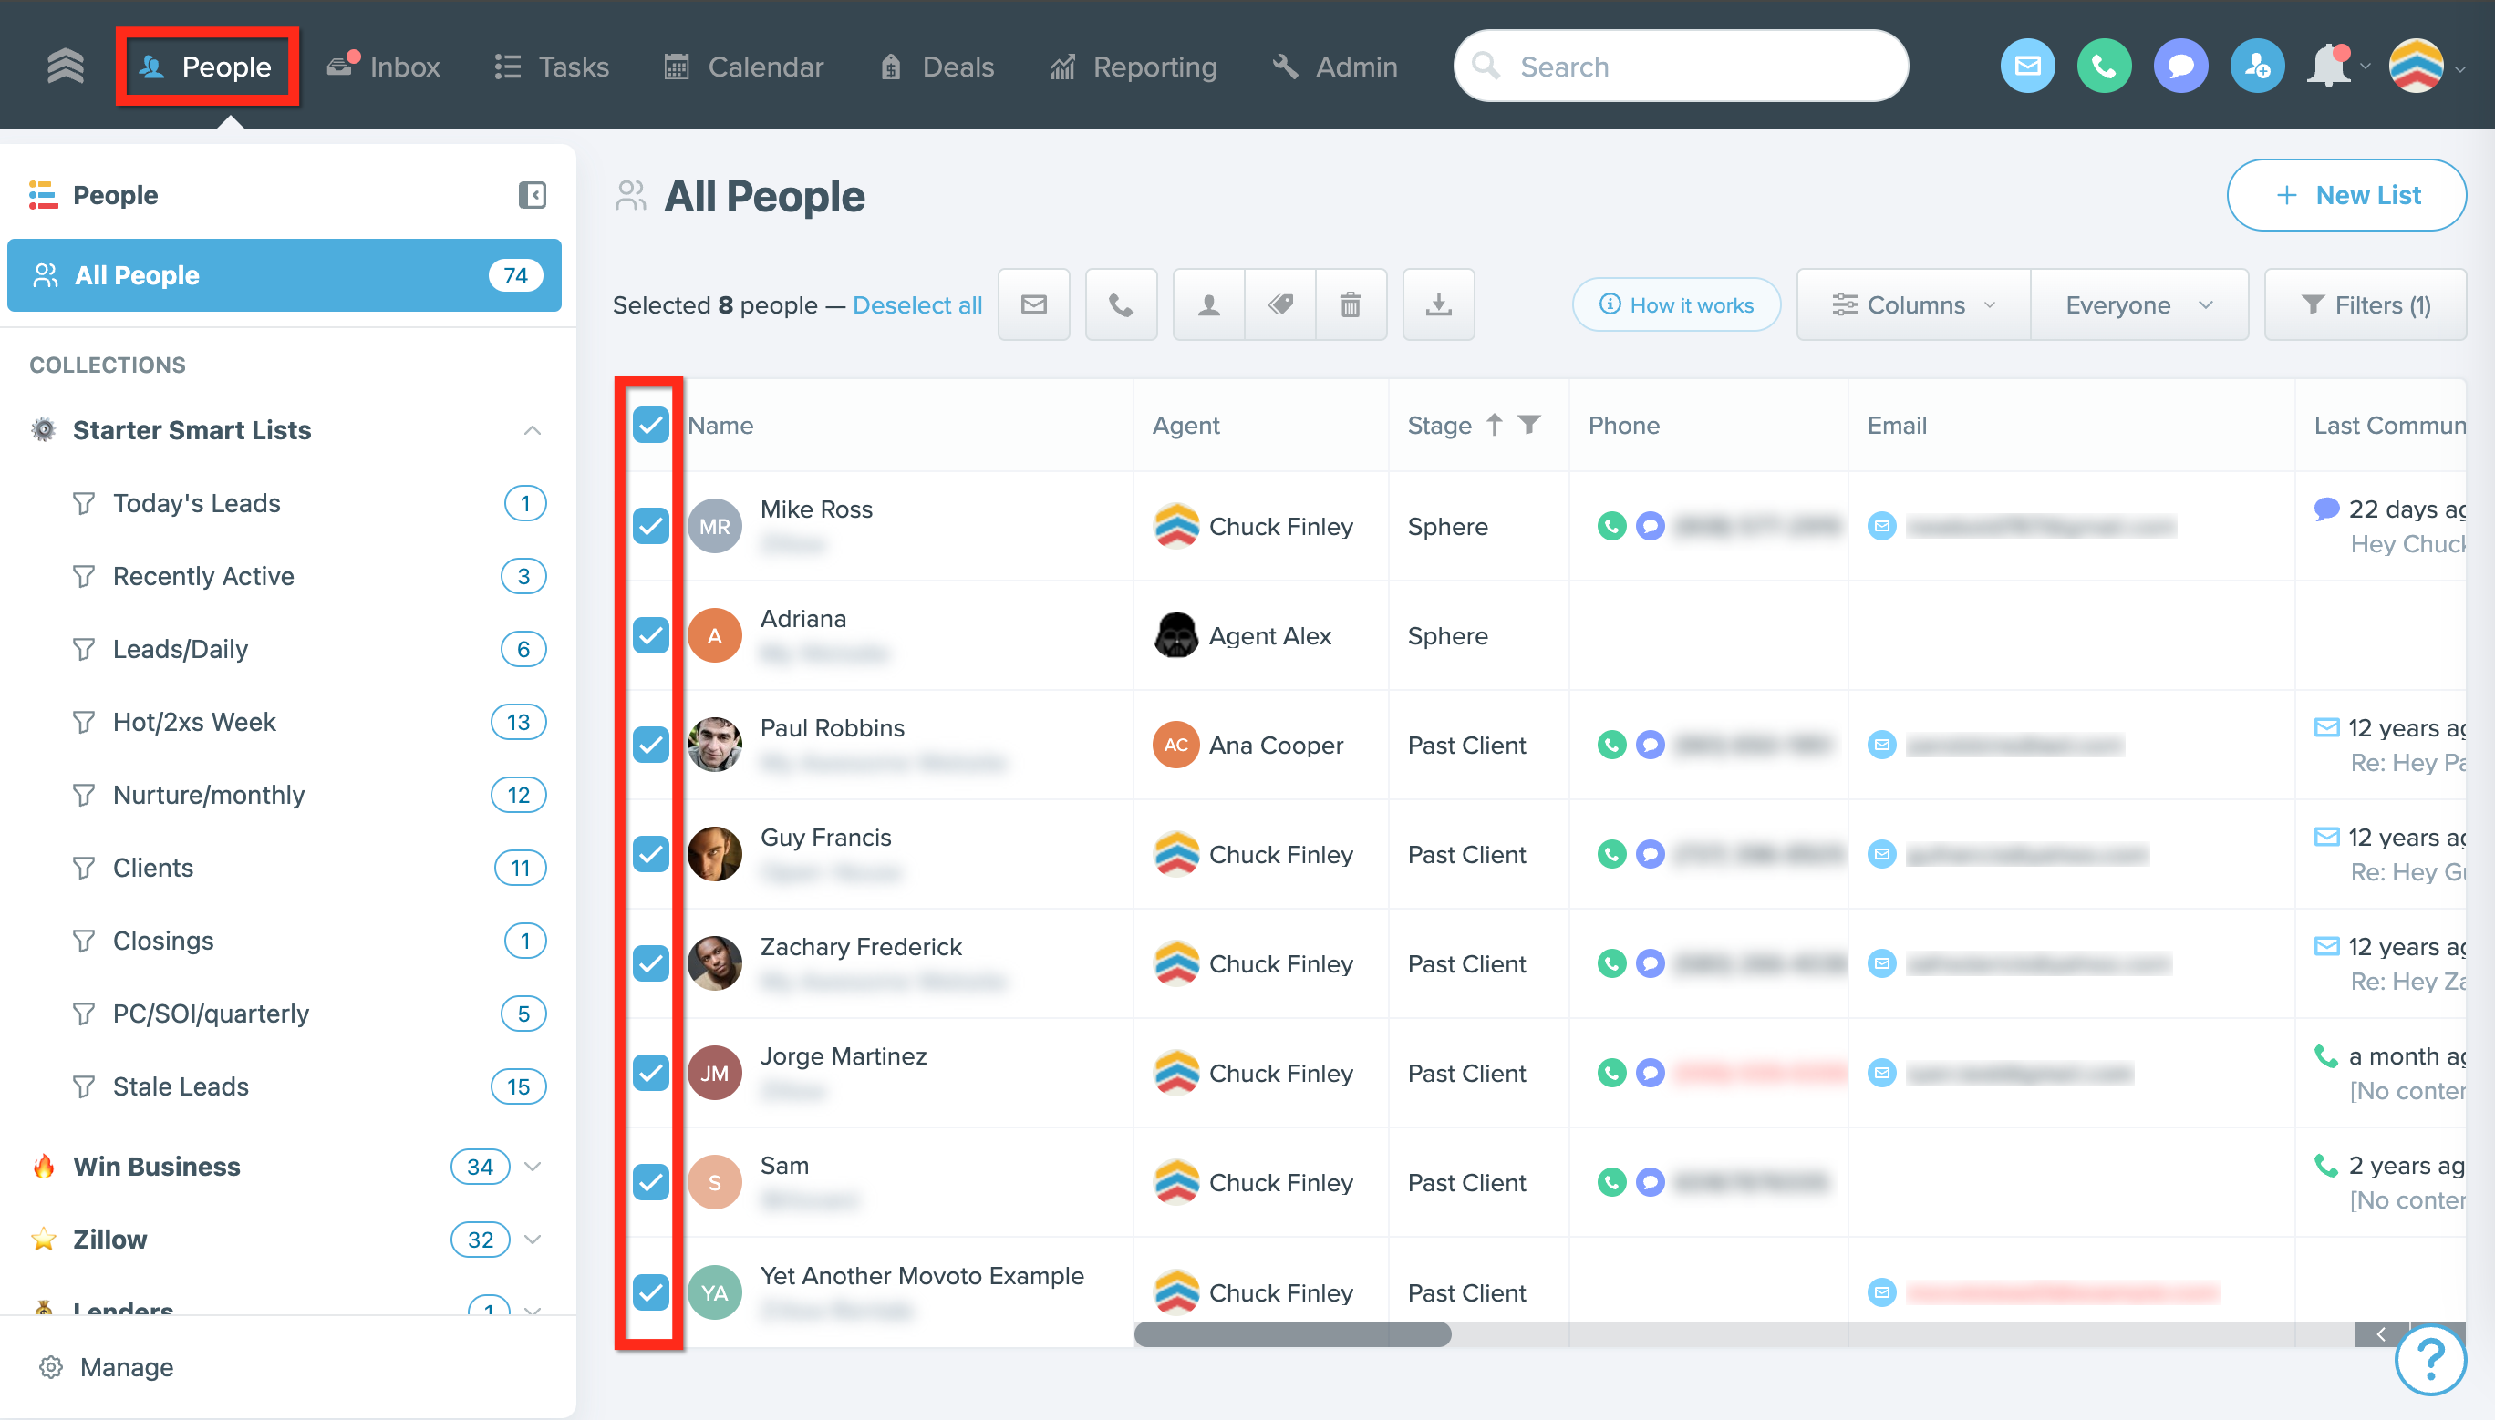Click the New List button
Screen dimensions: 2495x1420
pos(2345,195)
